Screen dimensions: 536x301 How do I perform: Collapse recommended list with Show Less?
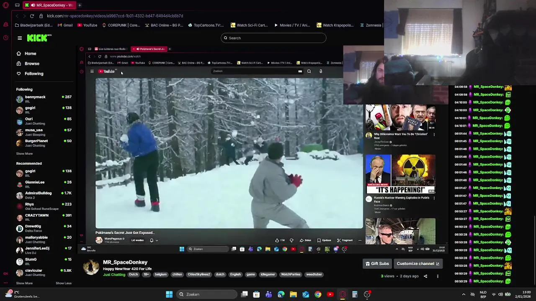(x=64, y=283)
